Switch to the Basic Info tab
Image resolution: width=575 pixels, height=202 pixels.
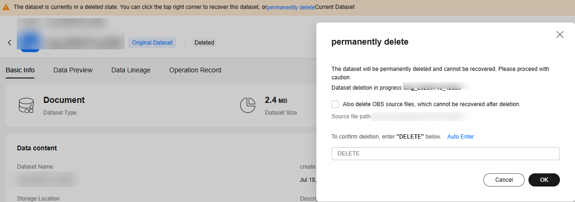coord(20,70)
